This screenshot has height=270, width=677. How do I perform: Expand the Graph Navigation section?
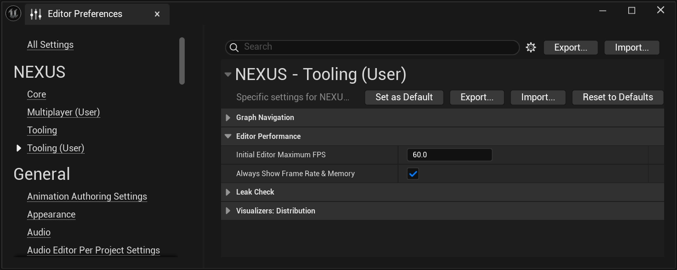click(228, 117)
